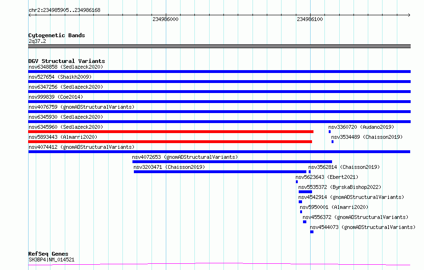
Task: Select the blue bar under nsv6345930
Action: pos(219,122)
